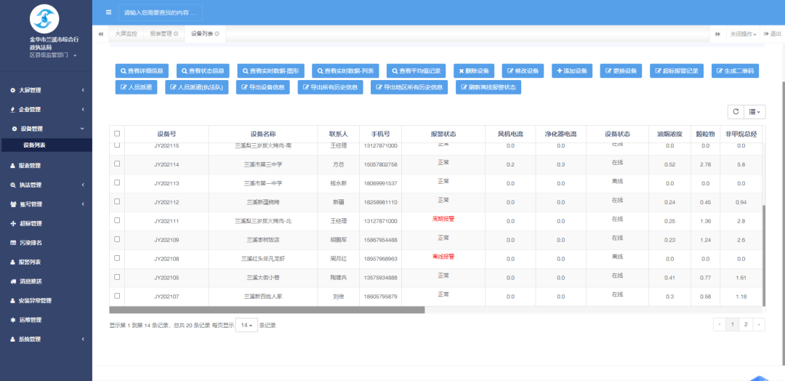The height and width of the screenshot is (381, 785).
Task: Open 超标报警记录
Action: click(677, 71)
